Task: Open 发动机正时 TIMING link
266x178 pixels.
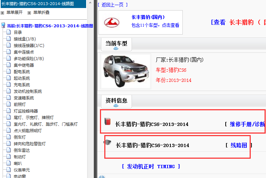Action: [x=151, y=166]
